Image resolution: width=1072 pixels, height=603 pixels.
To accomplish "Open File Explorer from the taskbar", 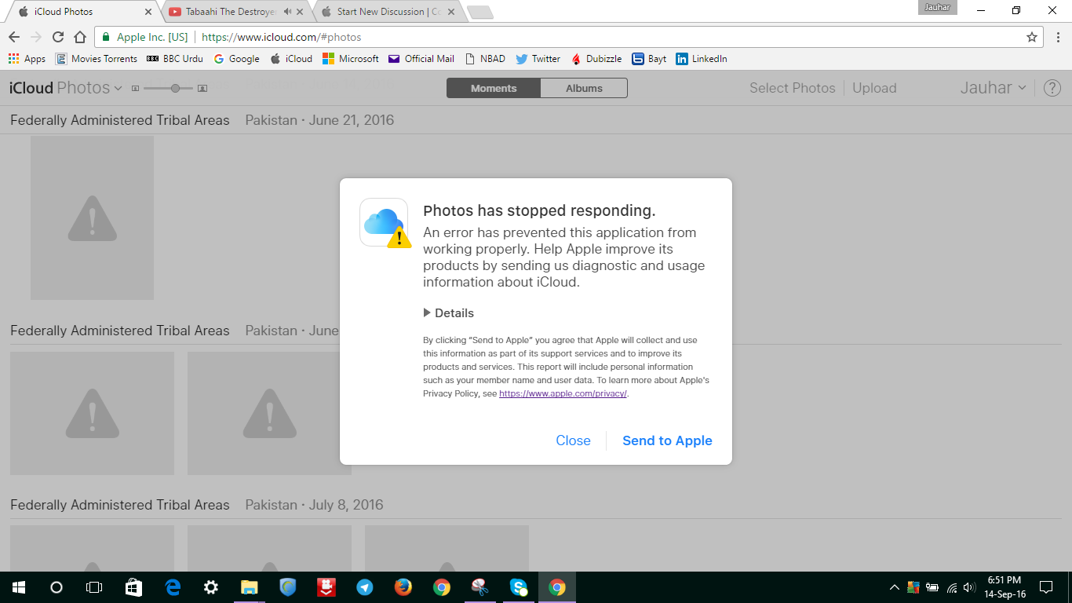I will pyautogui.click(x=250, y=587).
